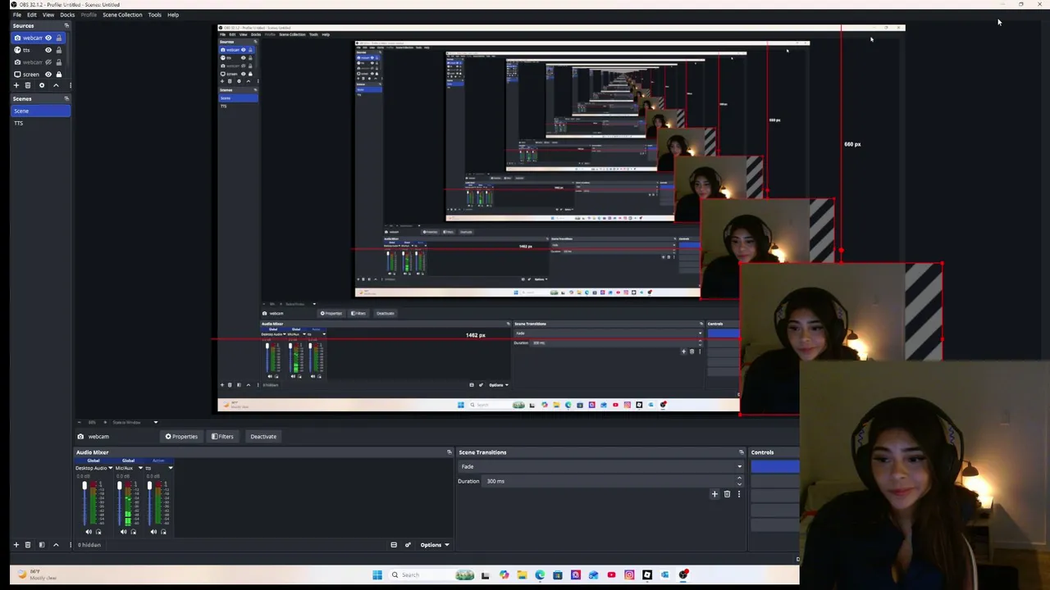Undock the Sources panel using its float icon
The image size is (1050, 590).
coord(66,25)
